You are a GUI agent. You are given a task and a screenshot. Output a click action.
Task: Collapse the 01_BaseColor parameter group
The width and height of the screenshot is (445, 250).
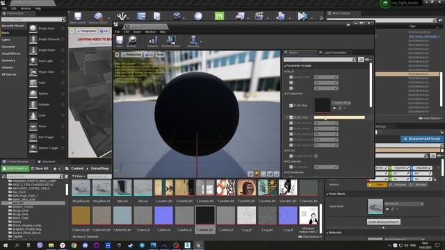coord(286,94)
